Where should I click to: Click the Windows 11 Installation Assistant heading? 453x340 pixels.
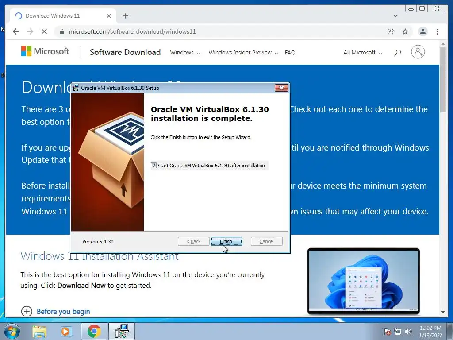coord(100,256)
